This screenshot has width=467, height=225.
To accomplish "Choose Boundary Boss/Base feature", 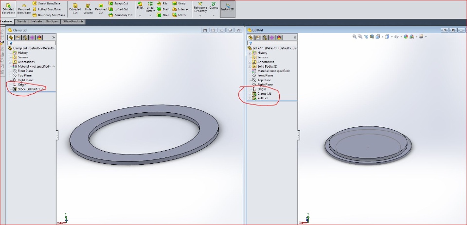I will tap(49, 15).
